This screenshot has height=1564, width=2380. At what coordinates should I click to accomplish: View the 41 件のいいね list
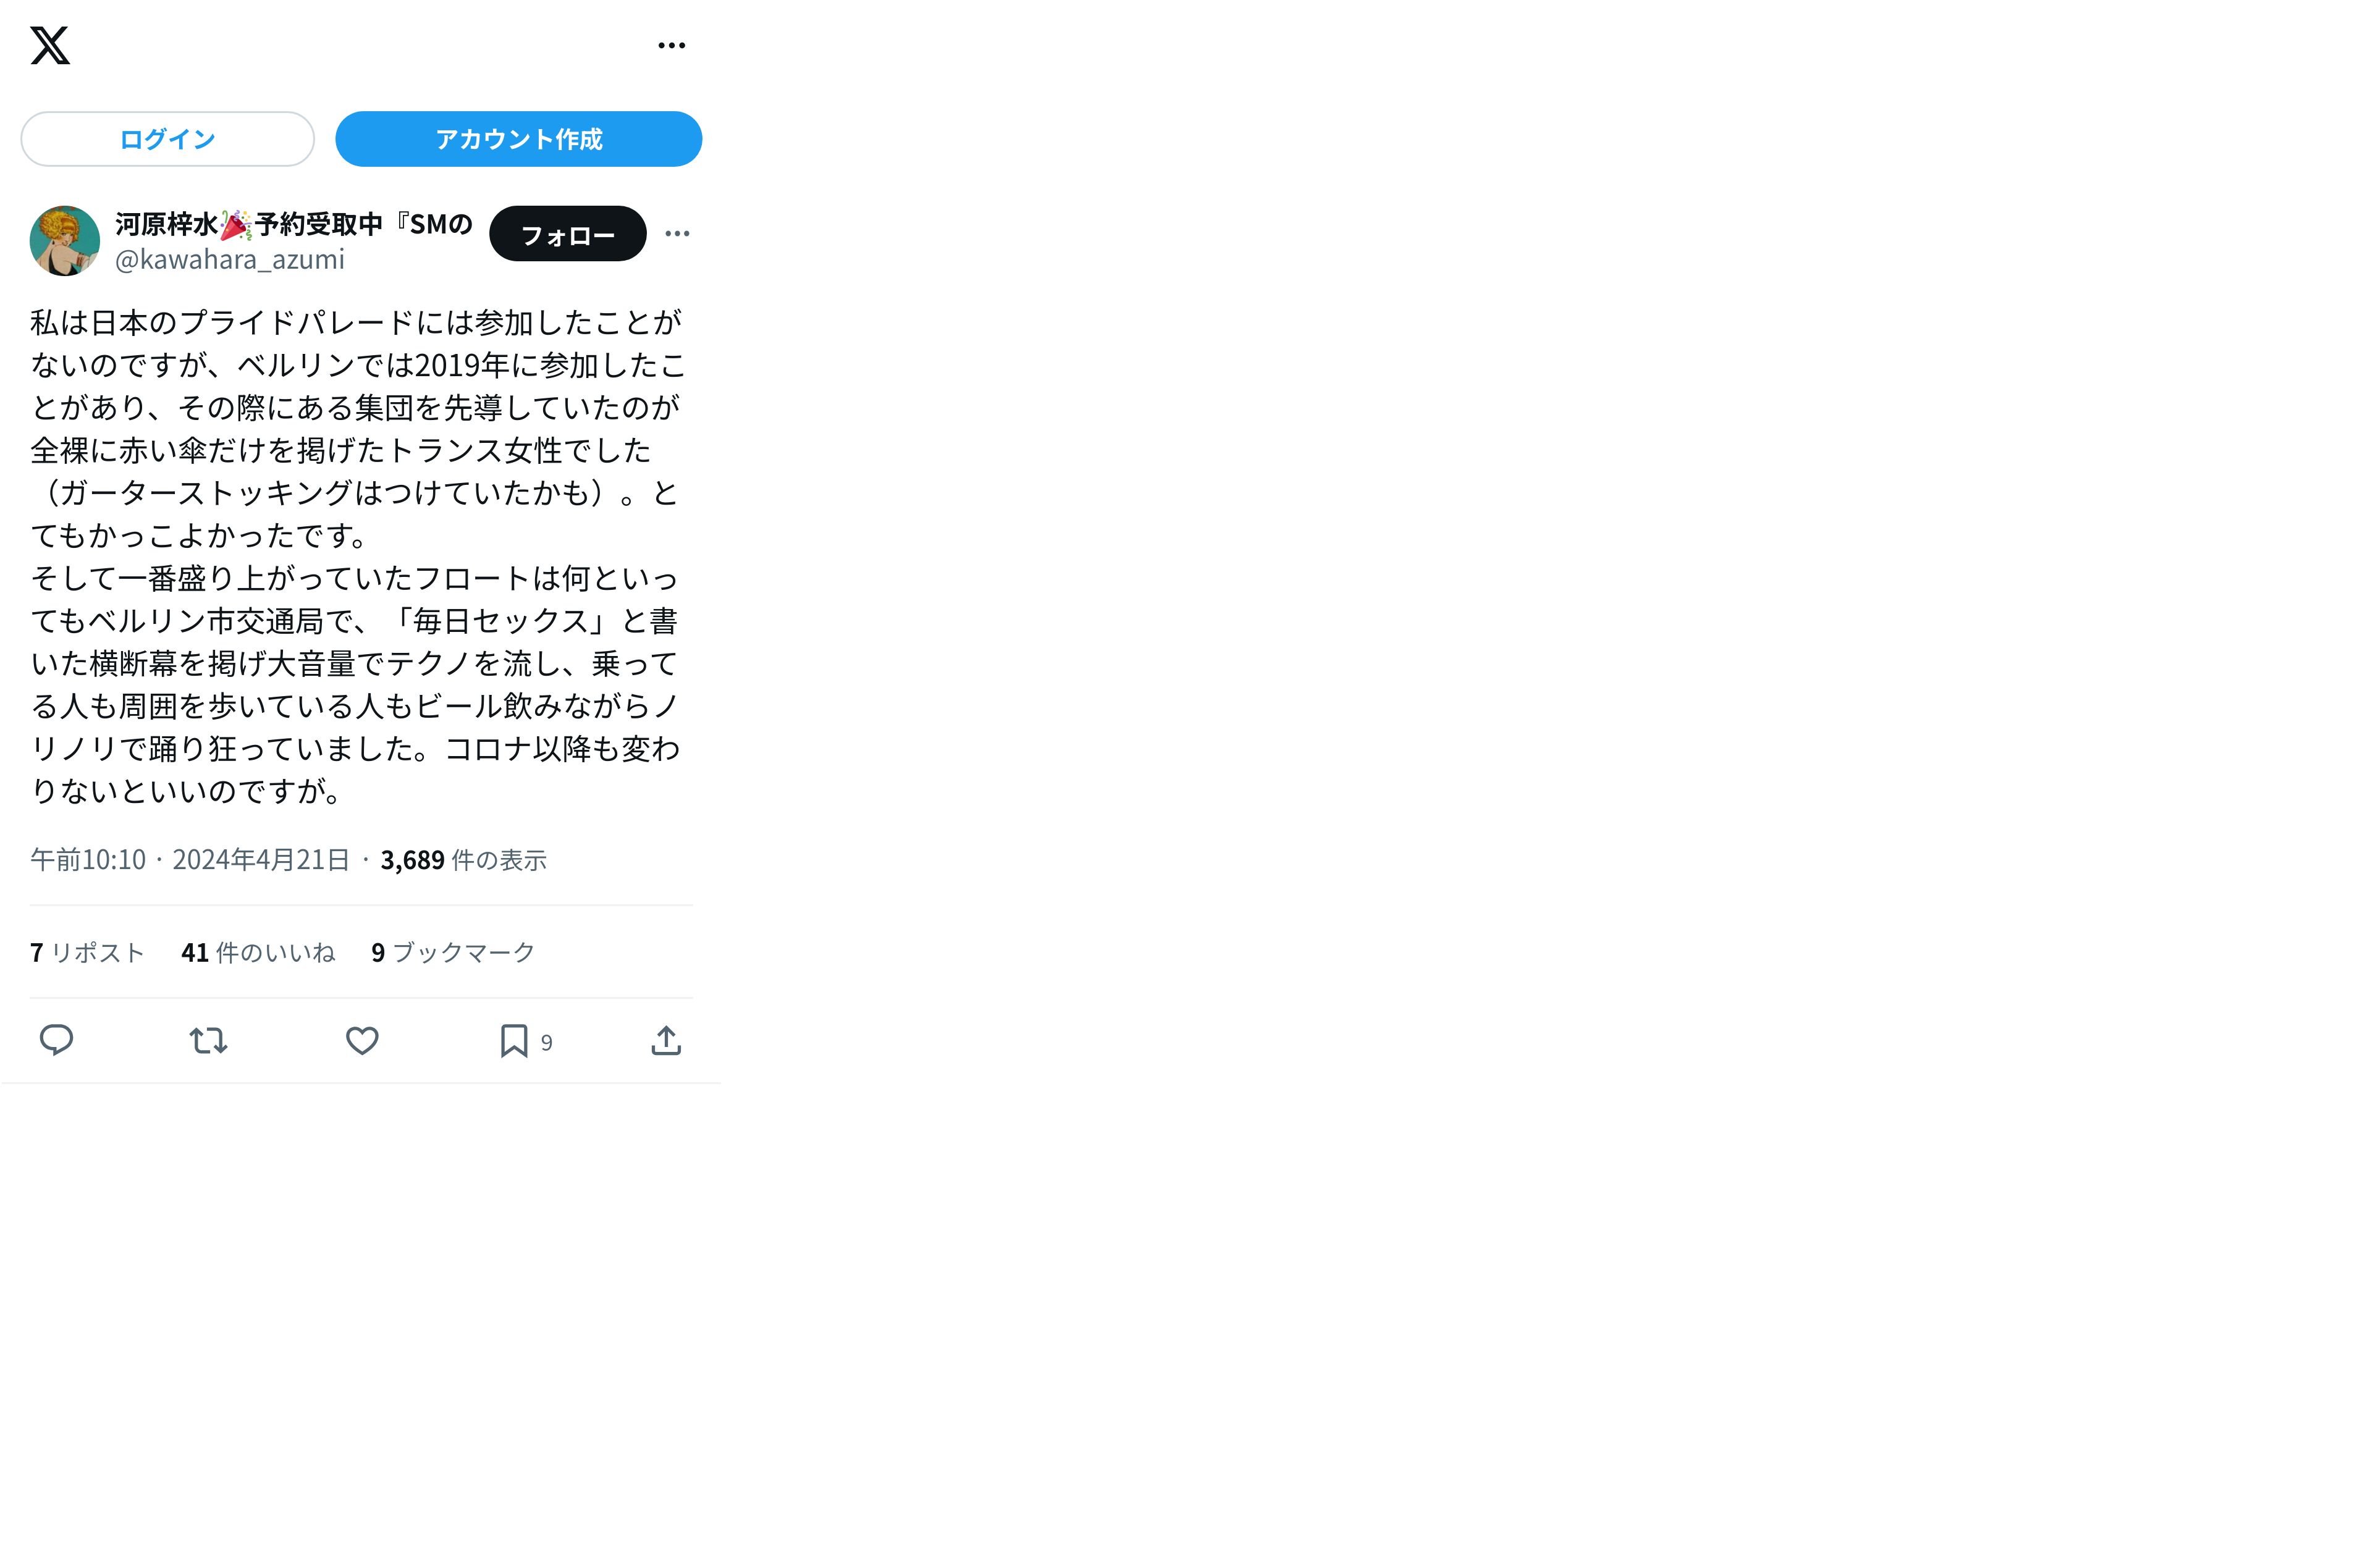click(x=258, y=952)
